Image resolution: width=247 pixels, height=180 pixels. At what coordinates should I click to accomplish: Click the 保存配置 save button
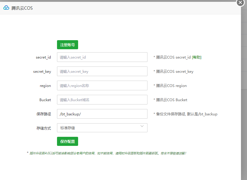click(x=67, y=141)
